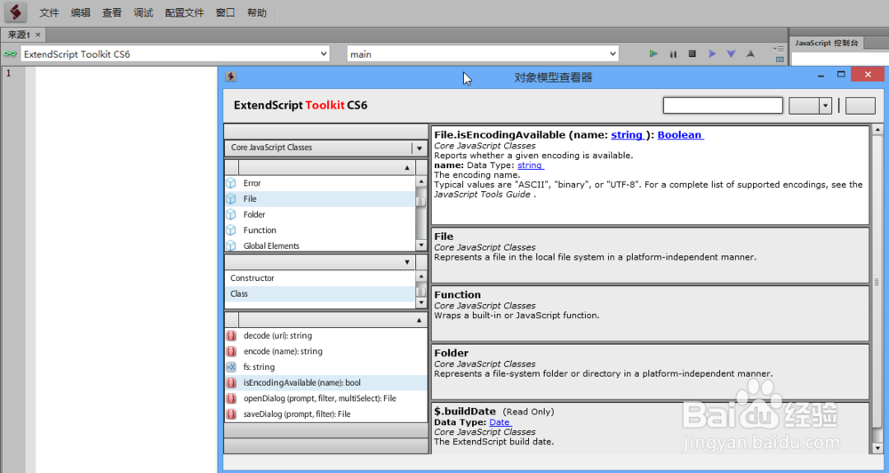Screen dimensions: 889x473
Task: Click the property icon beside fs: string
Action: point(231,367)
